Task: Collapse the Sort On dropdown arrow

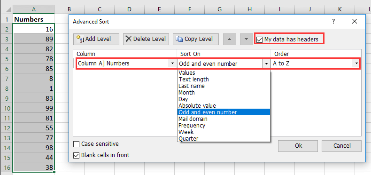Action: (266, 64)
